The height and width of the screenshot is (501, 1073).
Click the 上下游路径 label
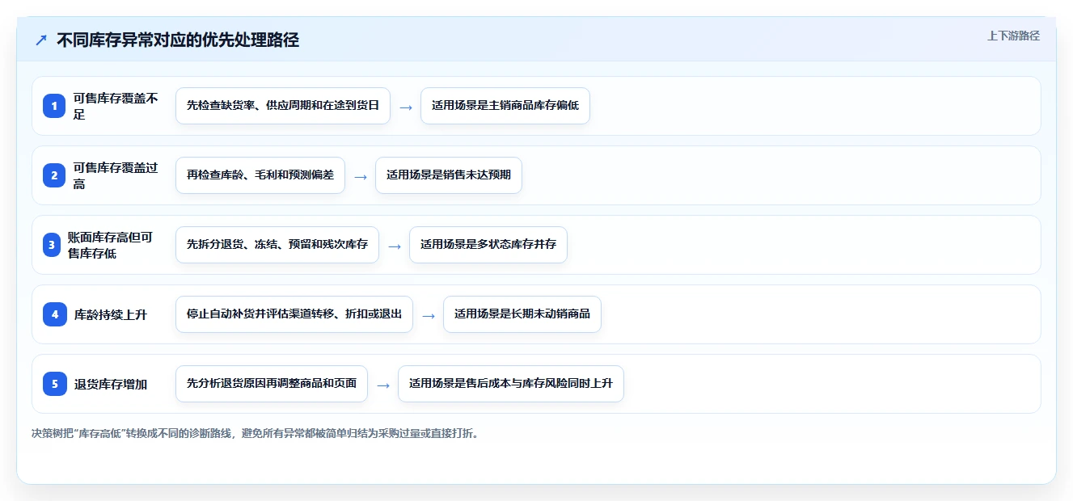point(1013,36)
